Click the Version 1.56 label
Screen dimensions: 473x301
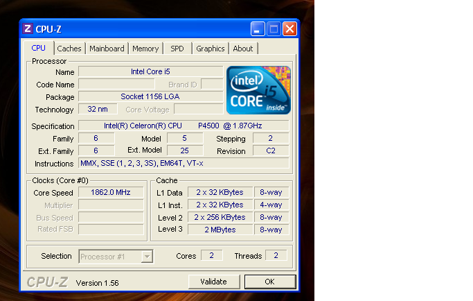[x=97, y=283]
